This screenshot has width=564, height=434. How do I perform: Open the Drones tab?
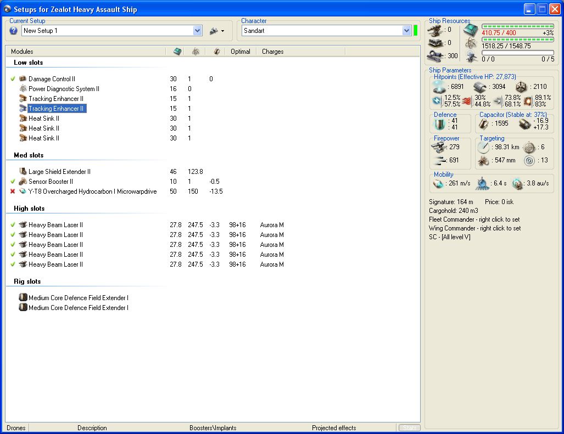[16, 428]
